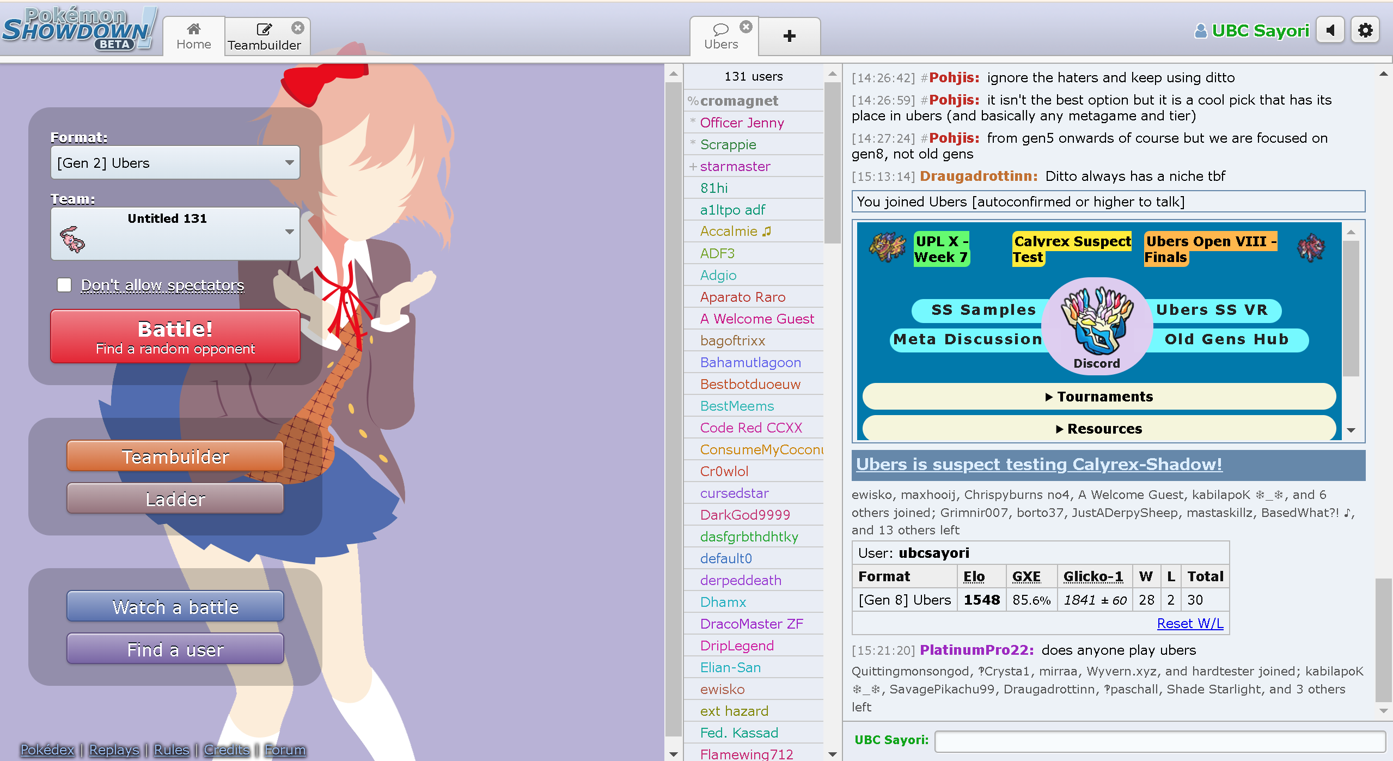Image resolution: width=1393 pixels, height=761 pixels.
Task: Click the Battle! Find a random opponent button
Action: click(x=175, y=337)
